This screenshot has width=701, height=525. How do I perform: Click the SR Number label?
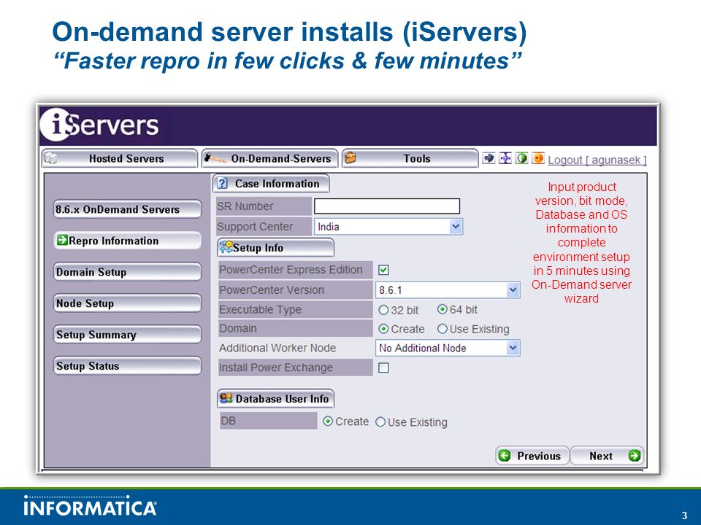click(245, 206)
